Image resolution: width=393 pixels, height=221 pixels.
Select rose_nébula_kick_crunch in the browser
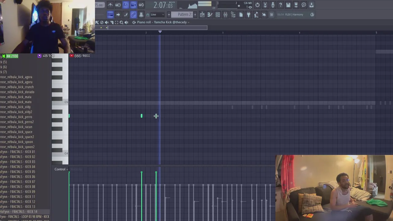coord(17,87)
